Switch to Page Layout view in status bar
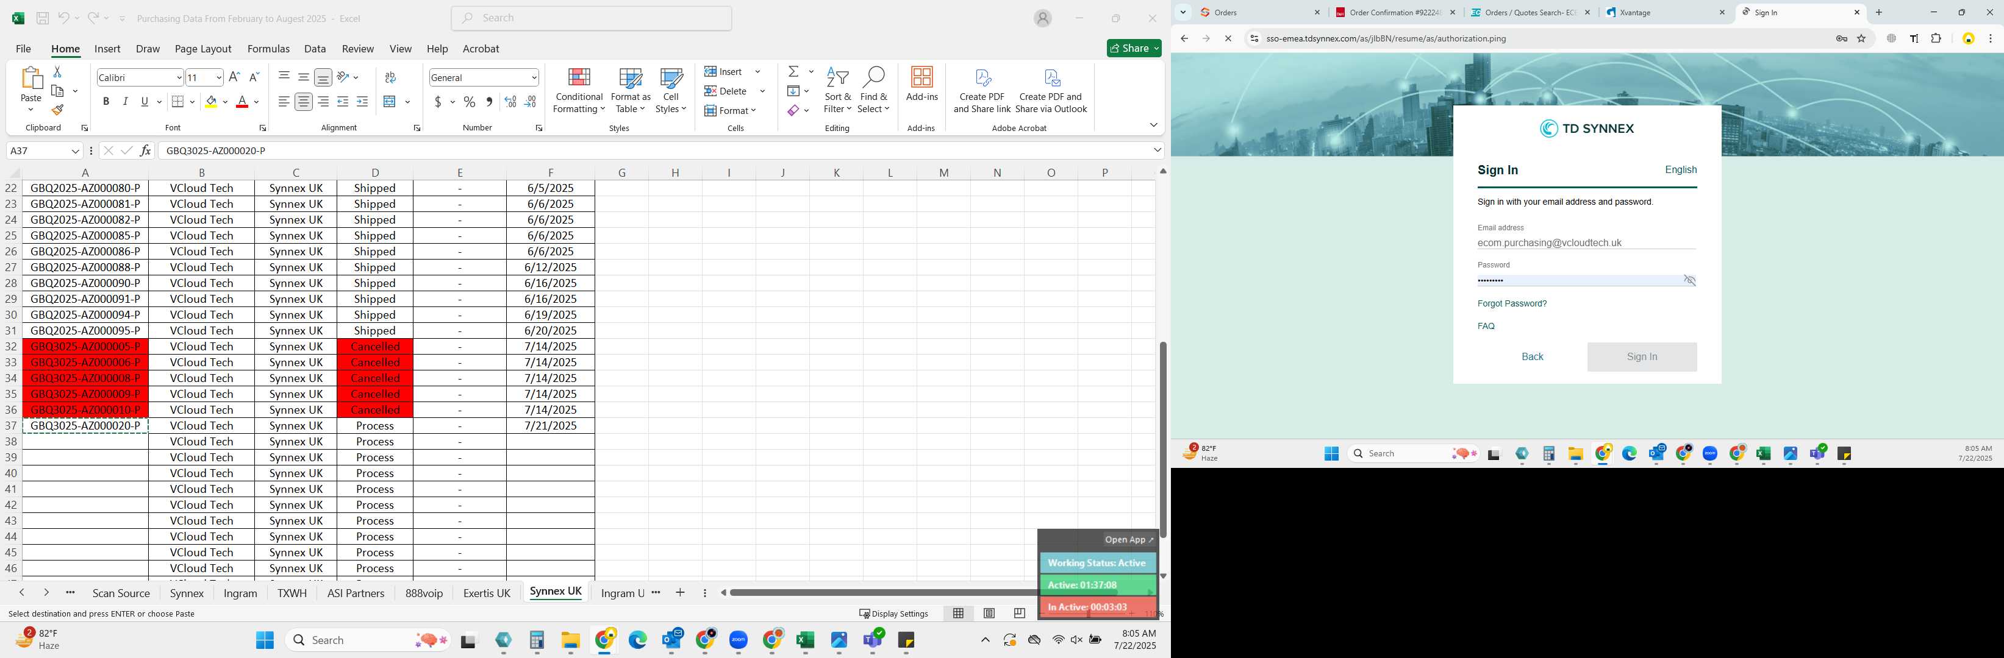The height and width of the screenshot is (658, 2004). point(989,613)
